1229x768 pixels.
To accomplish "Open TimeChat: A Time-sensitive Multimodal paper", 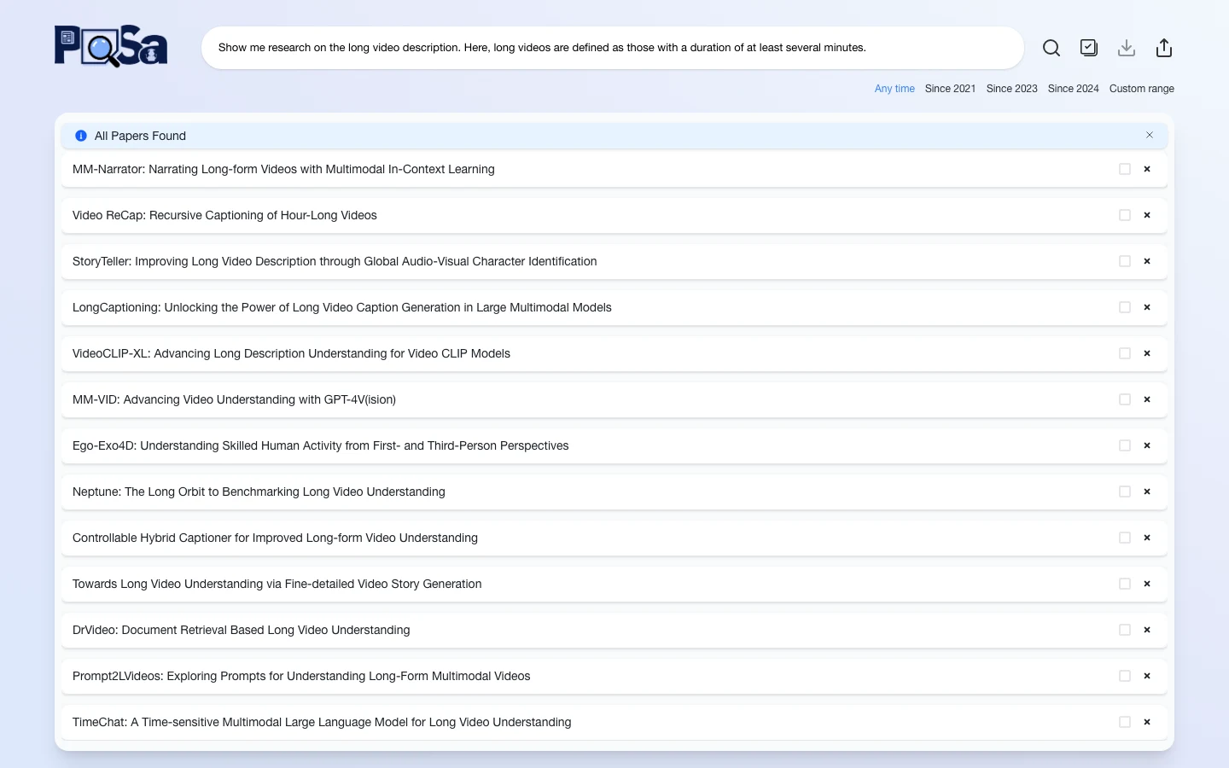I will coord(322,722).
